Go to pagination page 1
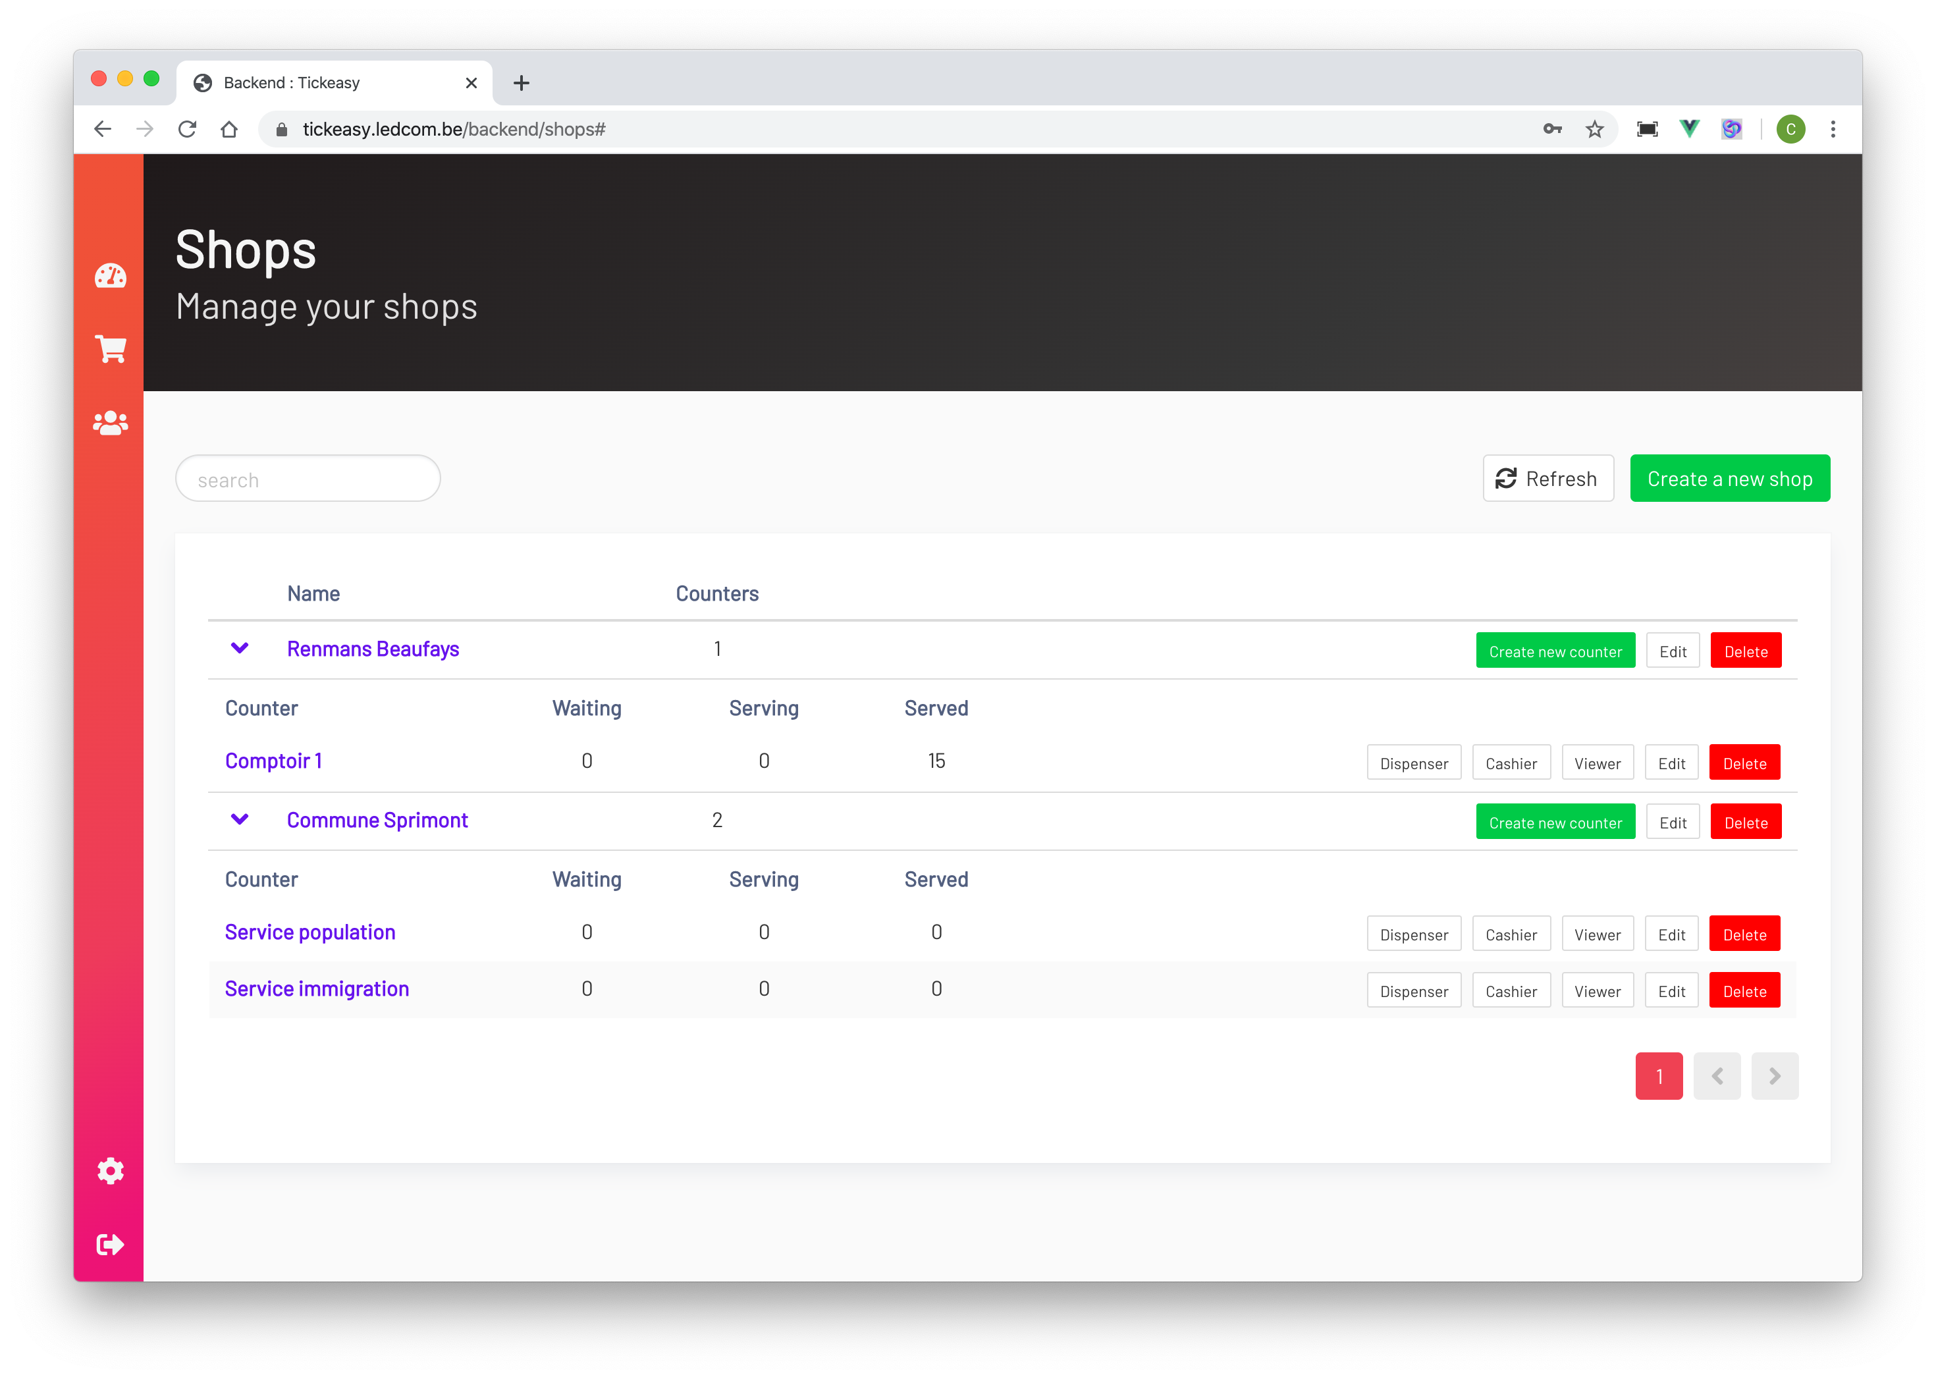This screenshot has width=1936, height=1379. [x=1658, y=1076]
